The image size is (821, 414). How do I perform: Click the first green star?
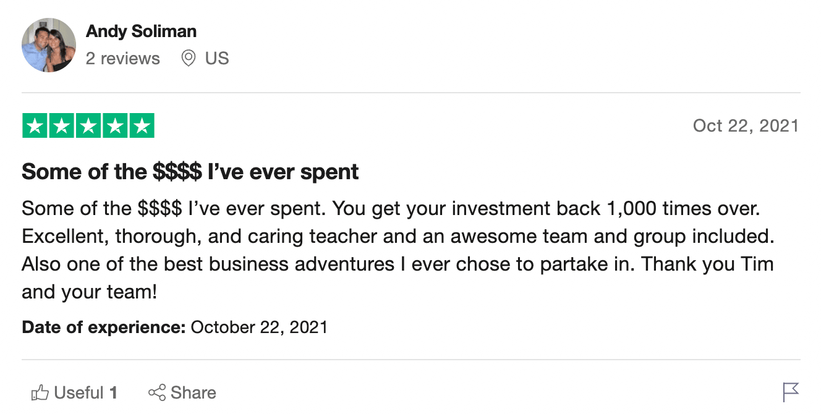[x=35, y=126]
